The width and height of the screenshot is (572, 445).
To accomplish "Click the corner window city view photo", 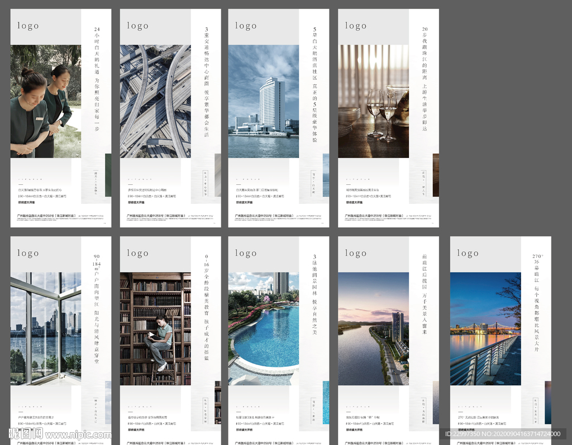I will click(x=46, y=328).
